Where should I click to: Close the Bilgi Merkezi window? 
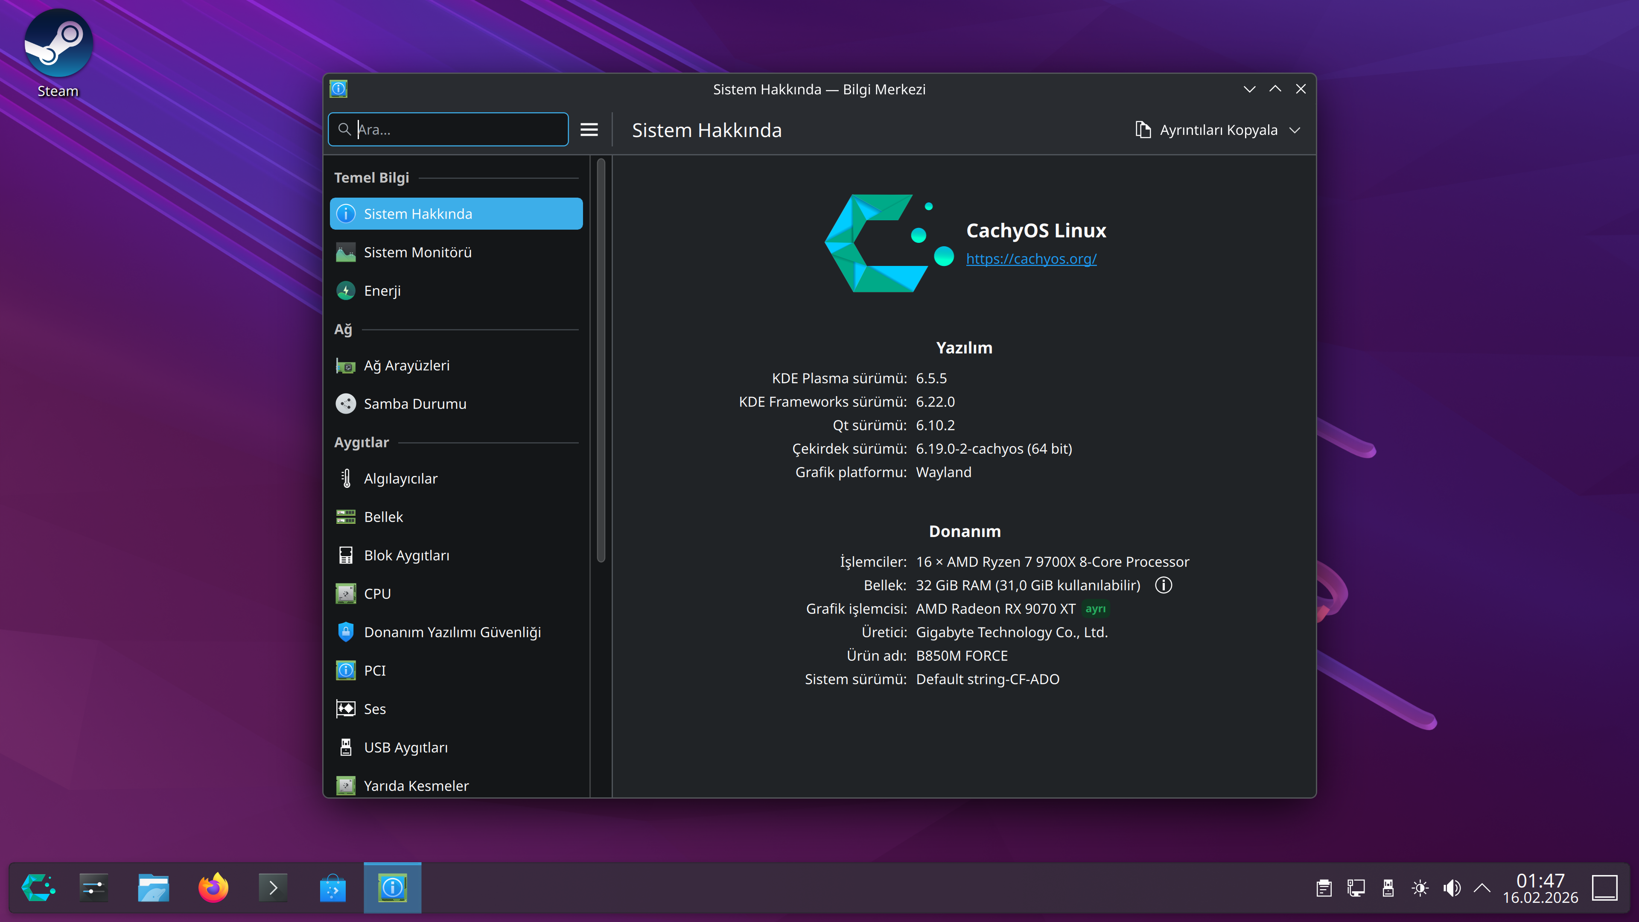coord(1301,89)
